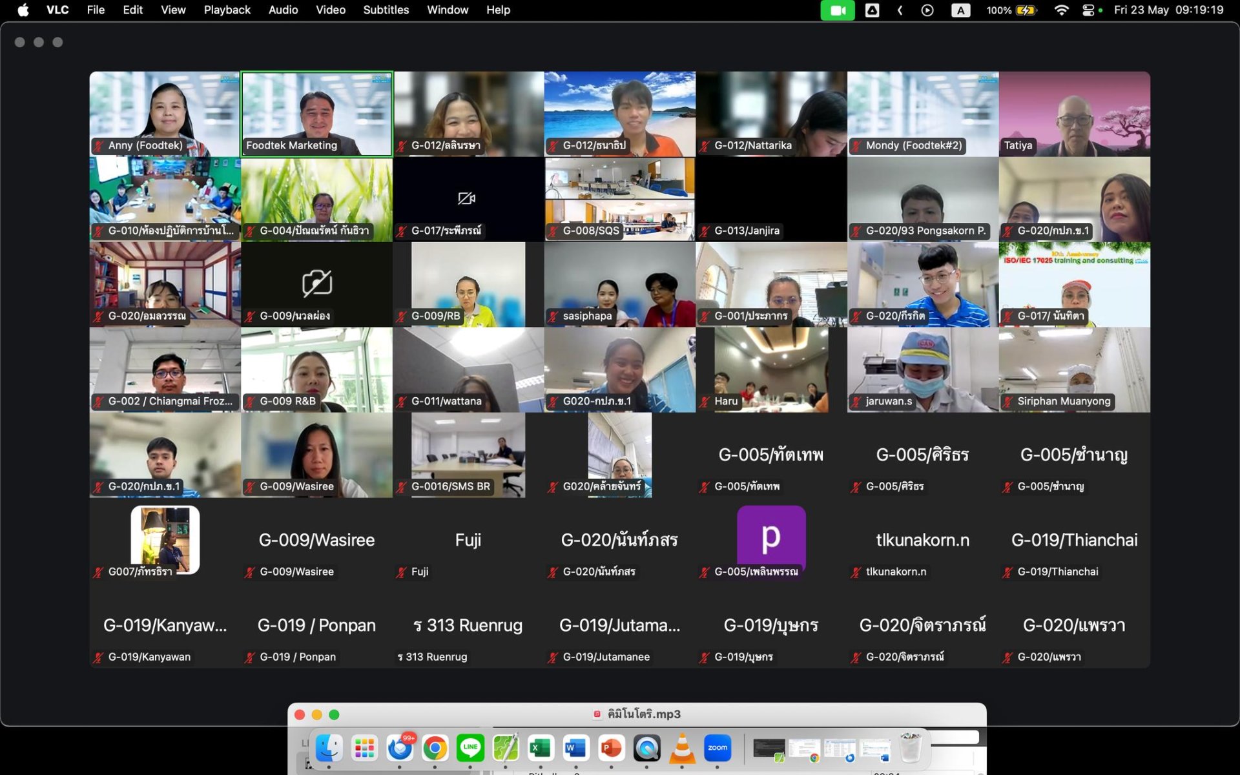Open the Now Playing menu bar icon
The height and width of the screenshot is (775, 1240).
coord(927,10)
